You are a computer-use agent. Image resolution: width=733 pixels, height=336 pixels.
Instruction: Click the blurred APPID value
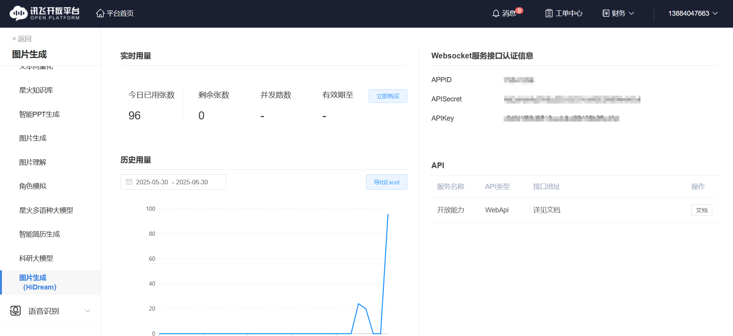519,80
